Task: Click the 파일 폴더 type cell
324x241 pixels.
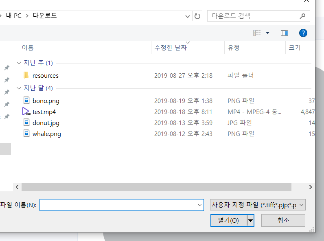Action: pos(241,75)
